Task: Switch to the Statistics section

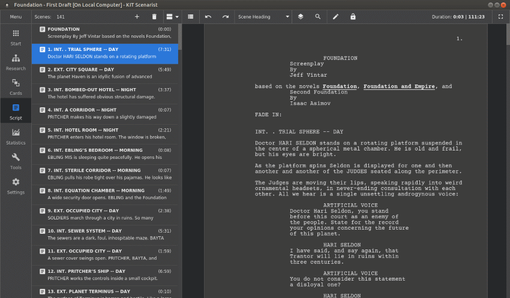Action: click(16, 136)
